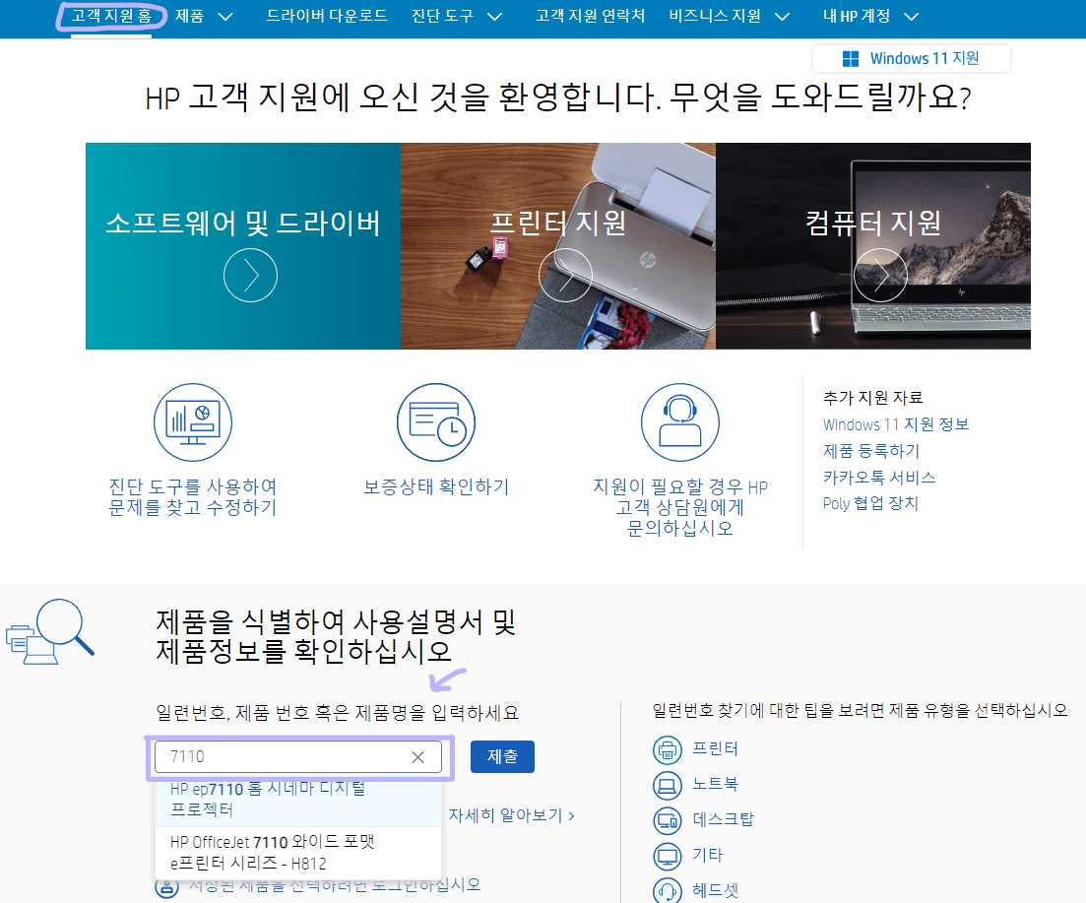The image size is (1086, 903).
Task: Open the 고객 지원 홈 tab
Action: (111, 16)
